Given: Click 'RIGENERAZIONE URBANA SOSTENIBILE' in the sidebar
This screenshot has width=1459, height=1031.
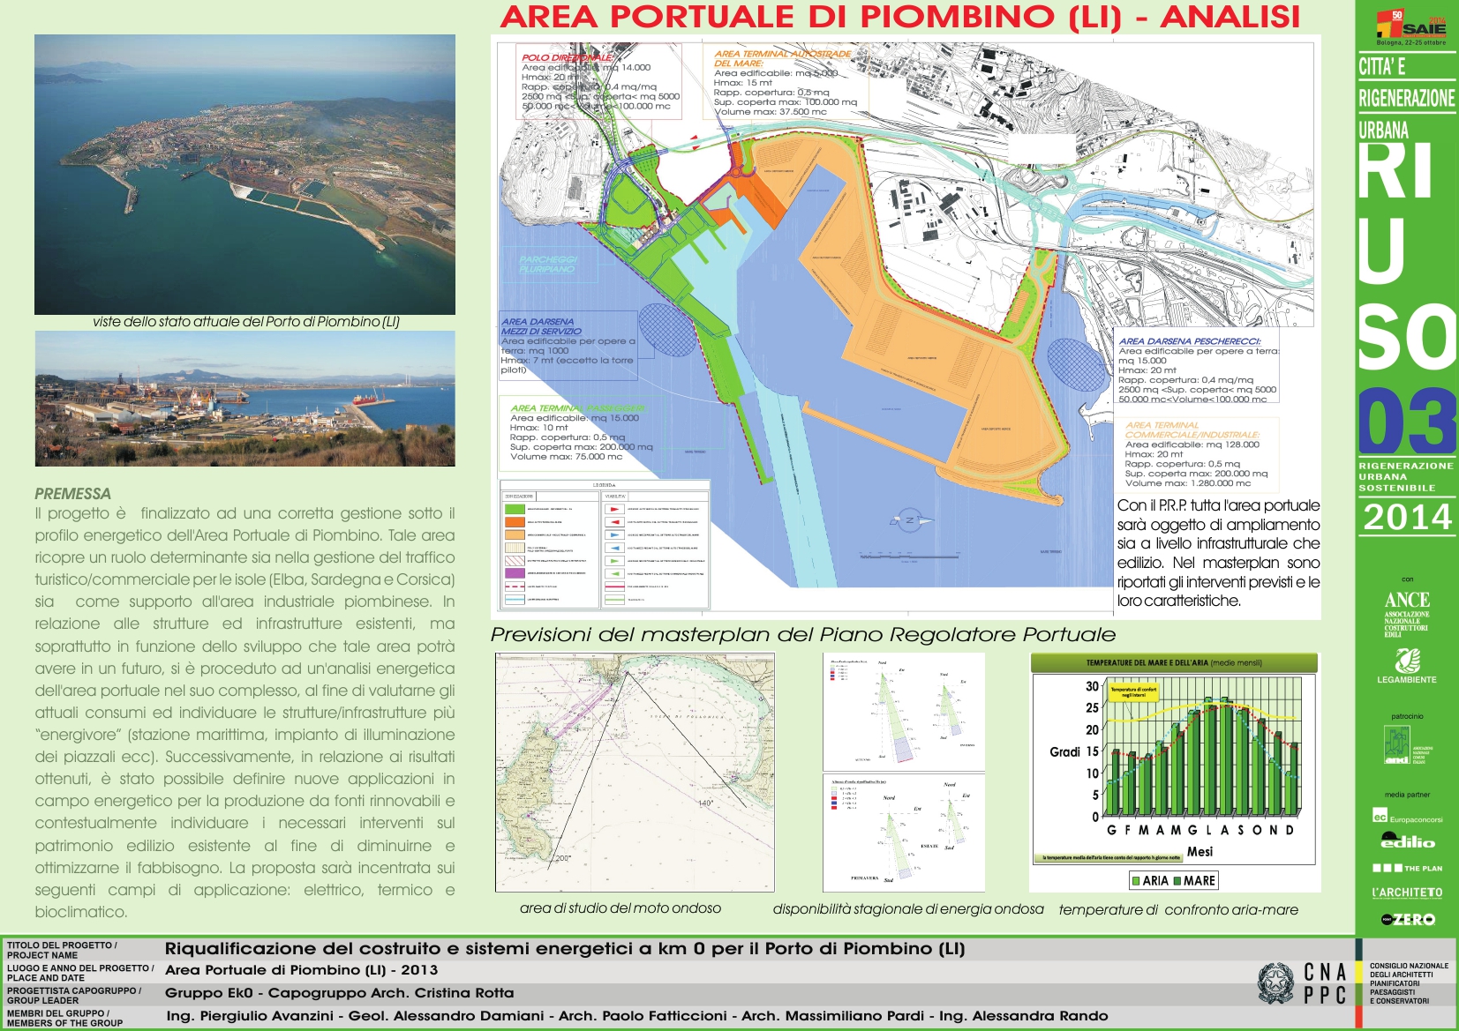Looking at the screenshot, I should pos(1406,476).
